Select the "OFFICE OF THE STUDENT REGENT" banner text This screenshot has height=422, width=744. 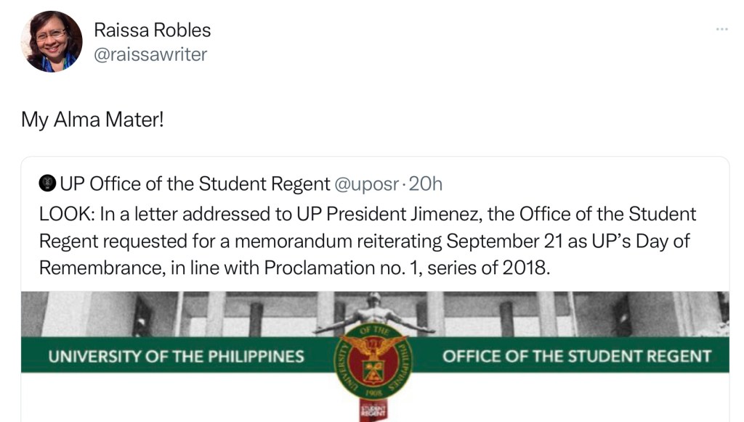tap(576, 356)
